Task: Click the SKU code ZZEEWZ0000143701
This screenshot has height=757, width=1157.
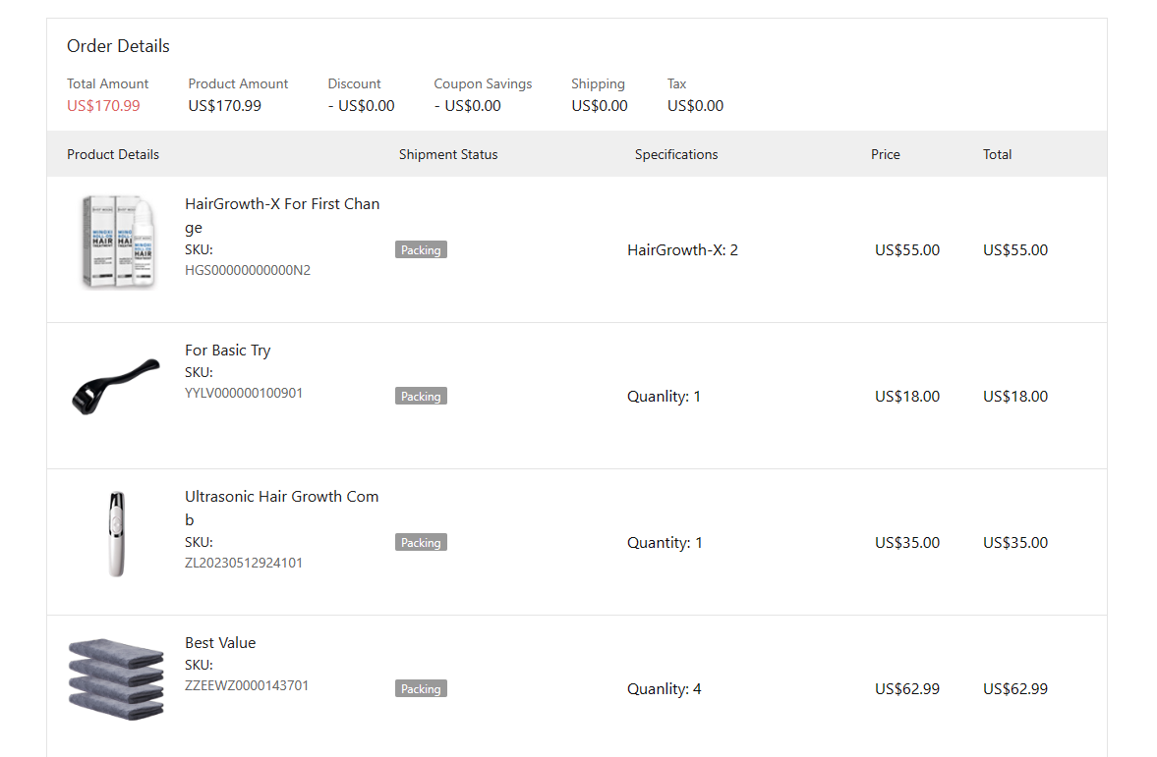Action: tap(247, 685)
